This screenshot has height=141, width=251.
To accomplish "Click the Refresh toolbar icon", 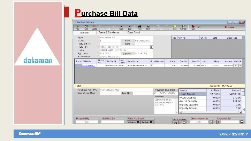I will 183,28.
